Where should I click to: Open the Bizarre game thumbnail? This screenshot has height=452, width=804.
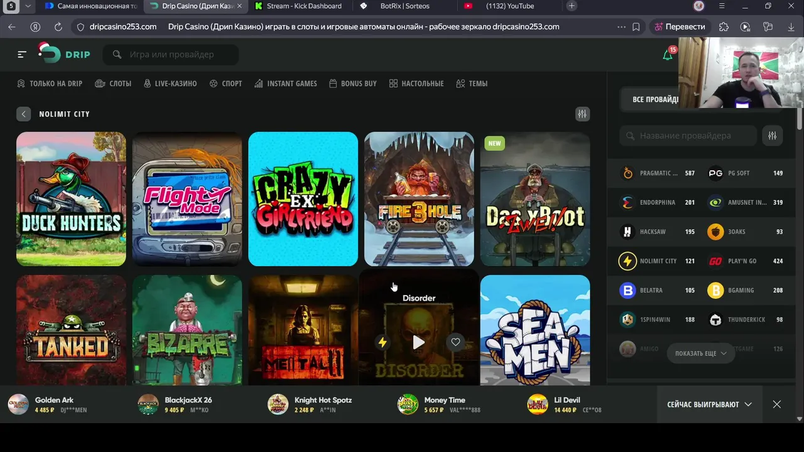(x=187, y=330)
